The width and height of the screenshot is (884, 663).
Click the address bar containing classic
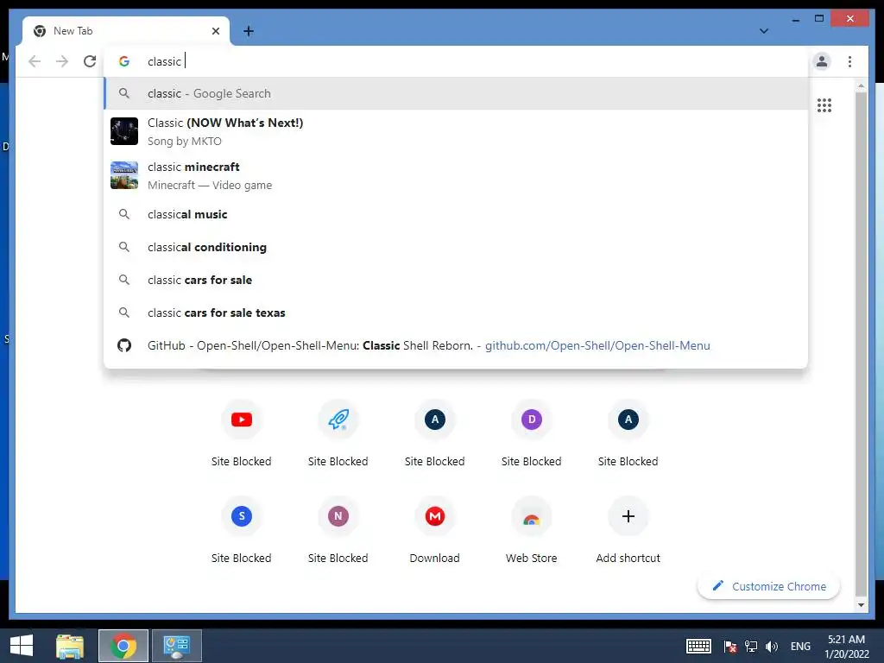pyautogui.click(x=456, y=61)
